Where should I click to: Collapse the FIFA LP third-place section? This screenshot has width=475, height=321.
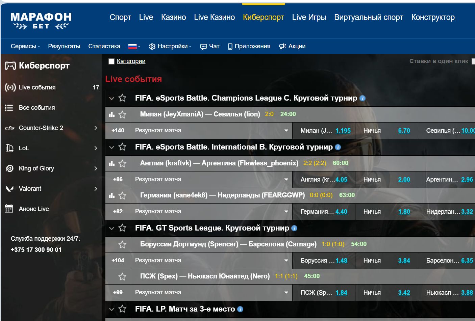point(112,309)
